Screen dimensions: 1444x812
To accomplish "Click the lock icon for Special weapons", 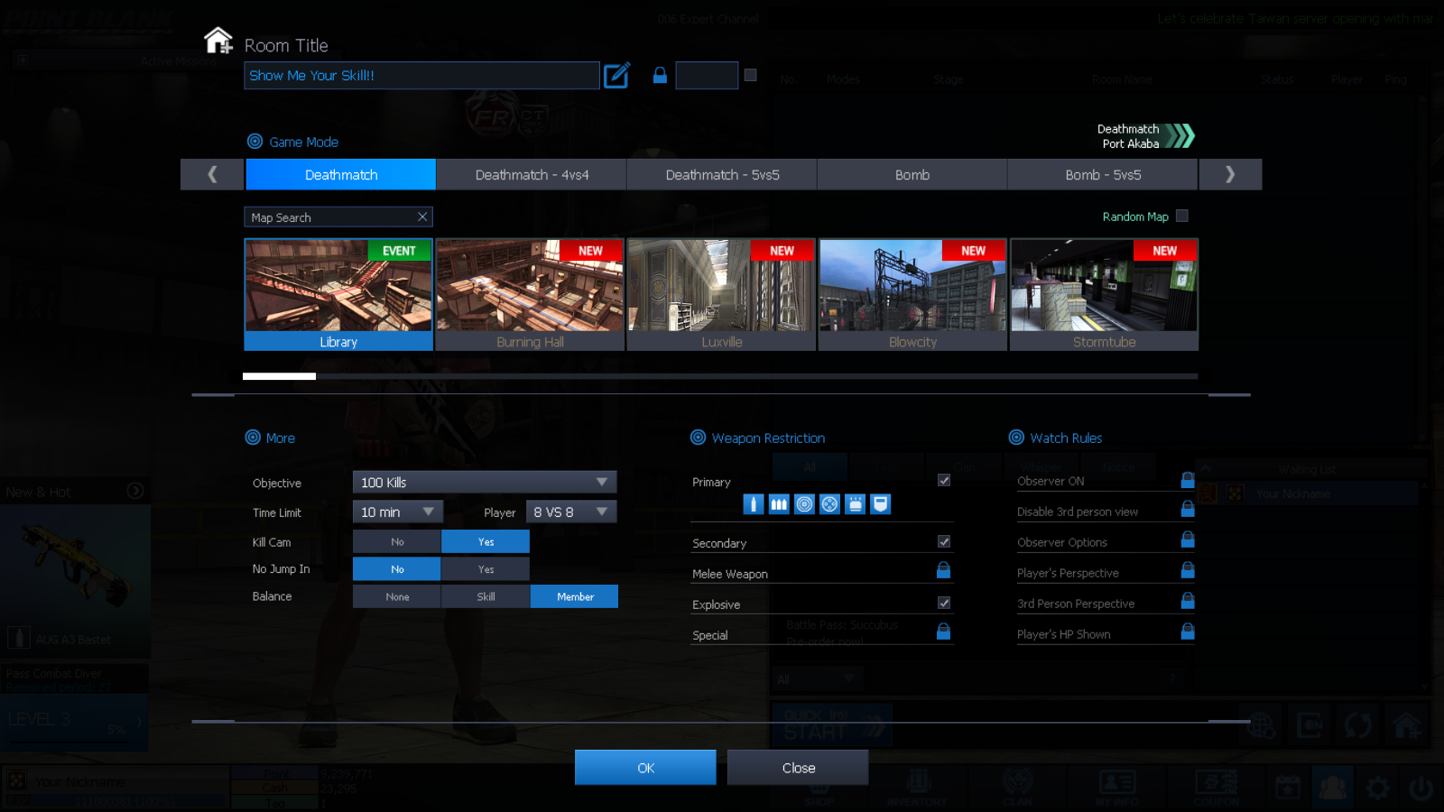I will coord(943,632).
